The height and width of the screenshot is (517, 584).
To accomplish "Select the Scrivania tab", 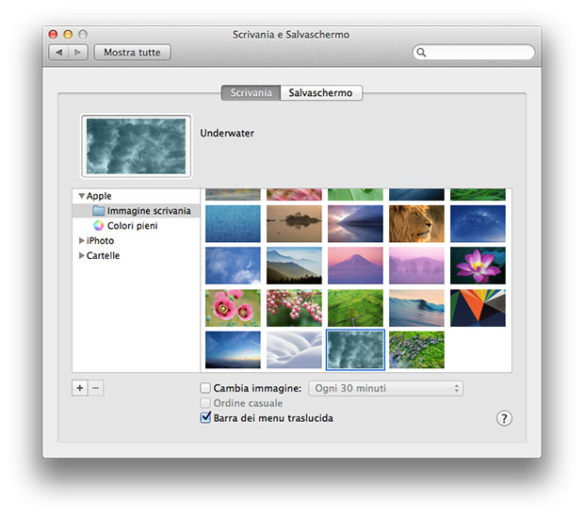I will click(x=251, y=93).
